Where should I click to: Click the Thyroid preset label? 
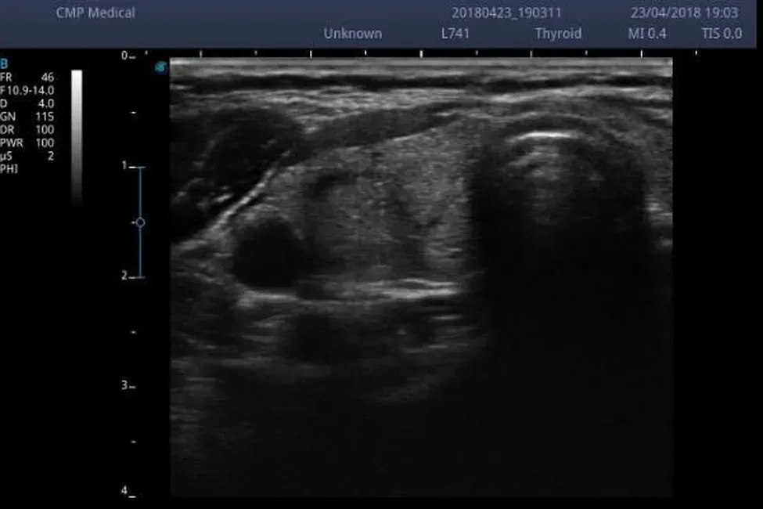(558, 33)
